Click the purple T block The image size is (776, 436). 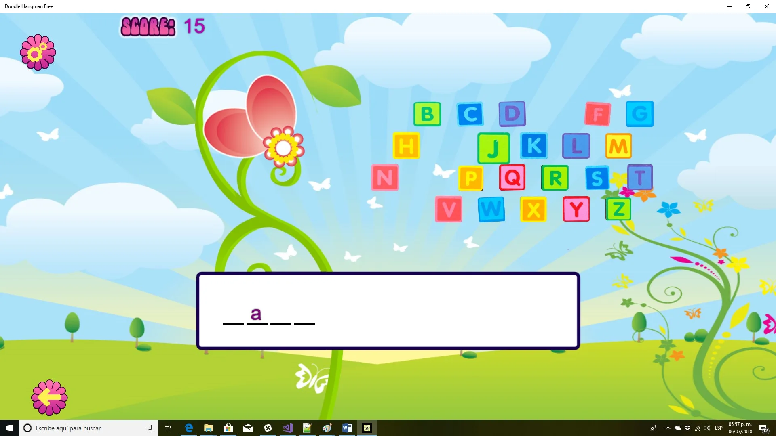[x=640, y=177]
